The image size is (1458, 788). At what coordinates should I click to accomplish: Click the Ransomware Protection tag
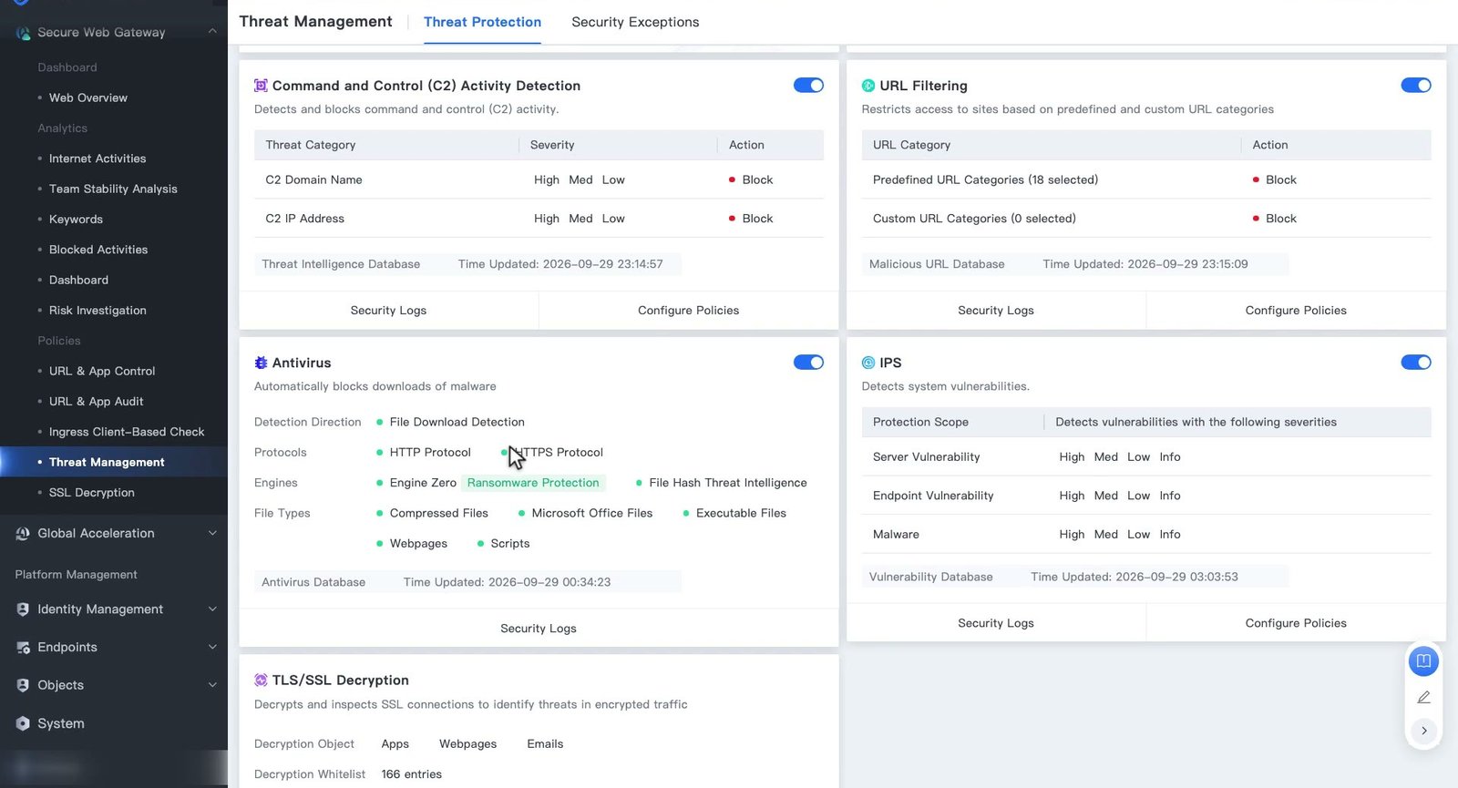tap(533, 483)
